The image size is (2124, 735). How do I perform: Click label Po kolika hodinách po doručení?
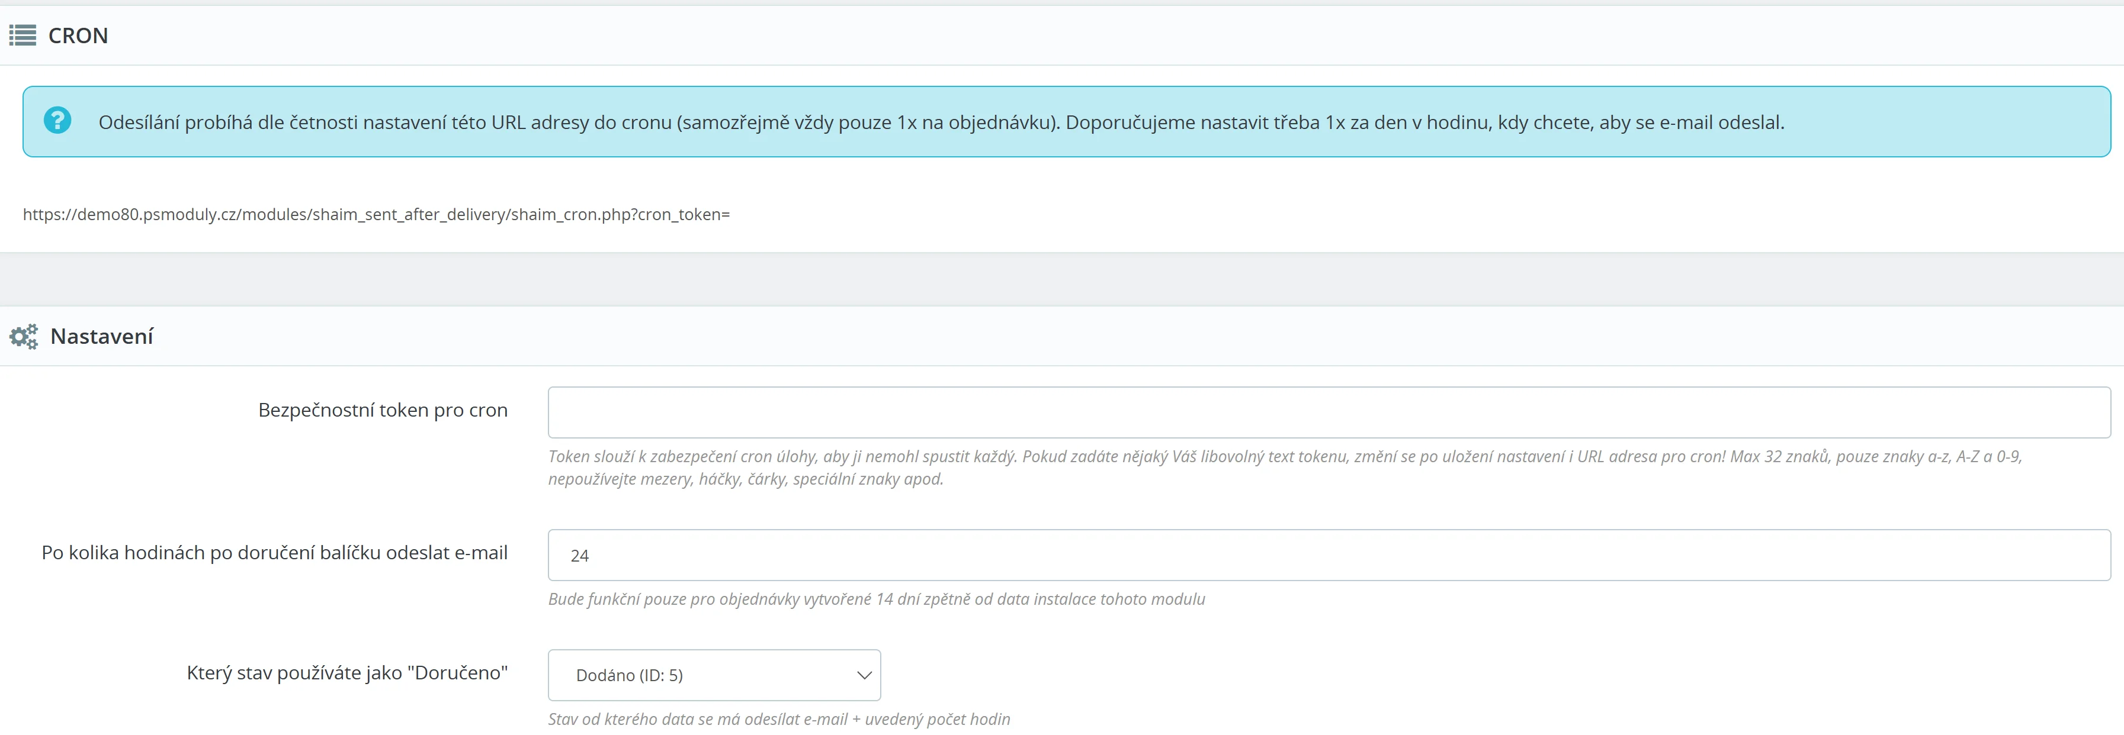coord(275,553)
